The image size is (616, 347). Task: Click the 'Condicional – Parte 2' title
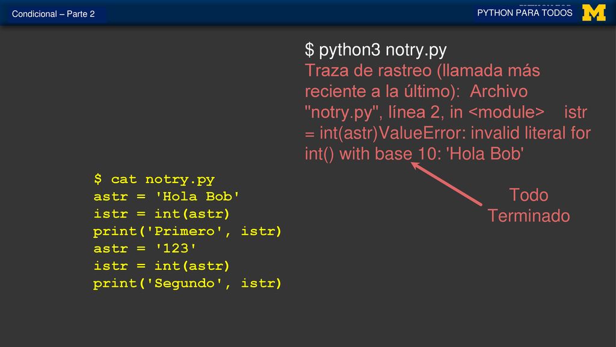[53, 14]
